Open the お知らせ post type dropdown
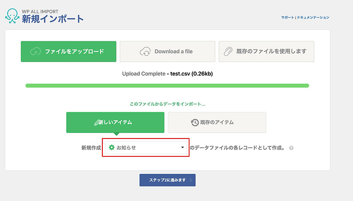 [146, 148]
